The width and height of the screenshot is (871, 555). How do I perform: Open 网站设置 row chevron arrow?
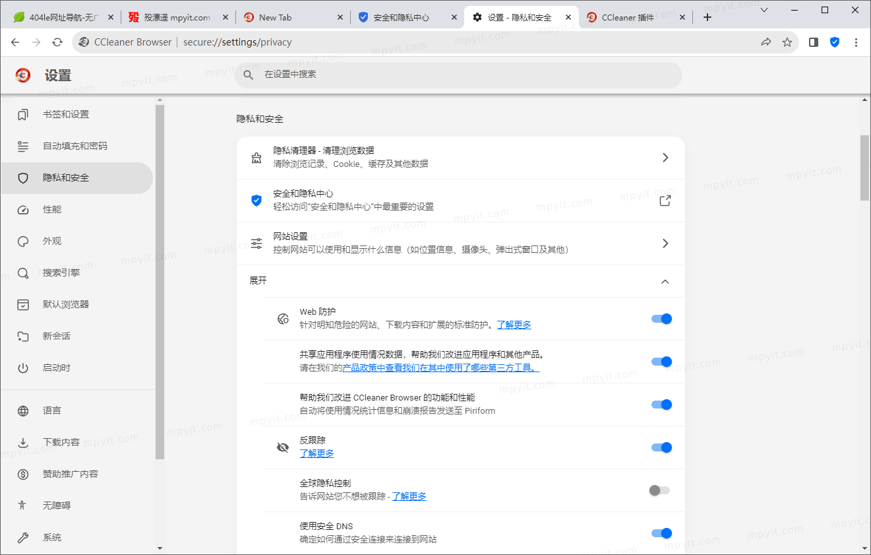[665, 244]
